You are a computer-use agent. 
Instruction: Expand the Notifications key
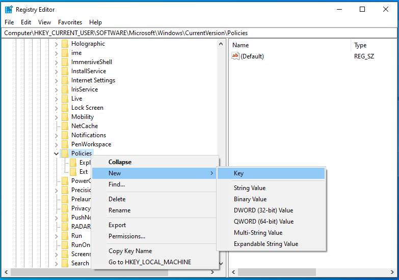click(x=56, y=136)
